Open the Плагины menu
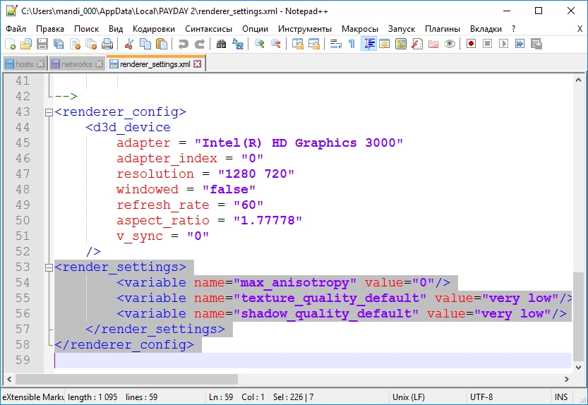588x405 pixels. 443,29
